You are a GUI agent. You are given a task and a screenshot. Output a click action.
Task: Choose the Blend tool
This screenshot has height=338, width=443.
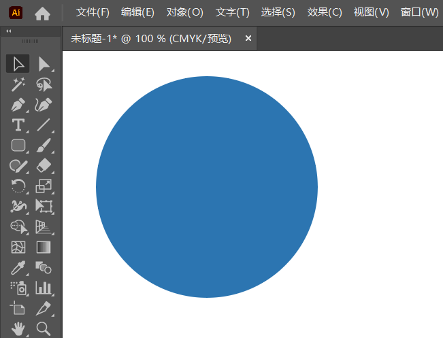pyautogui.click(x=44, y=268)
